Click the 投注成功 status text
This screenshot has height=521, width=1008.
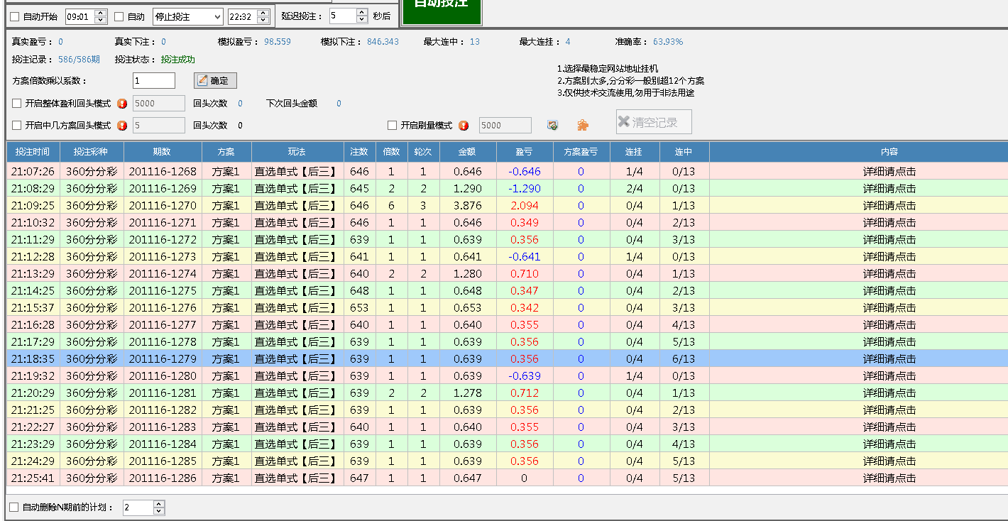pyautogui.click(x=178, y=60)
